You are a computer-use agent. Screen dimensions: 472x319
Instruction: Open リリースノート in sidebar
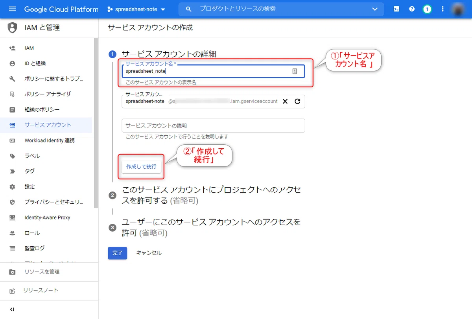pyautogui.click(x=49, y=290)
